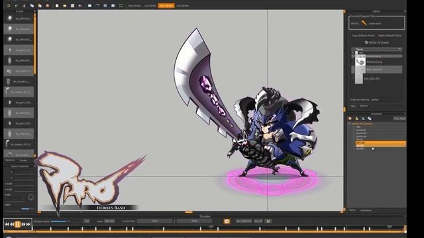Image resolution: width=424 pixels, height=238 pixels.
Task: Select the character image thumbnail in the file palette
Action: point(360,62)
